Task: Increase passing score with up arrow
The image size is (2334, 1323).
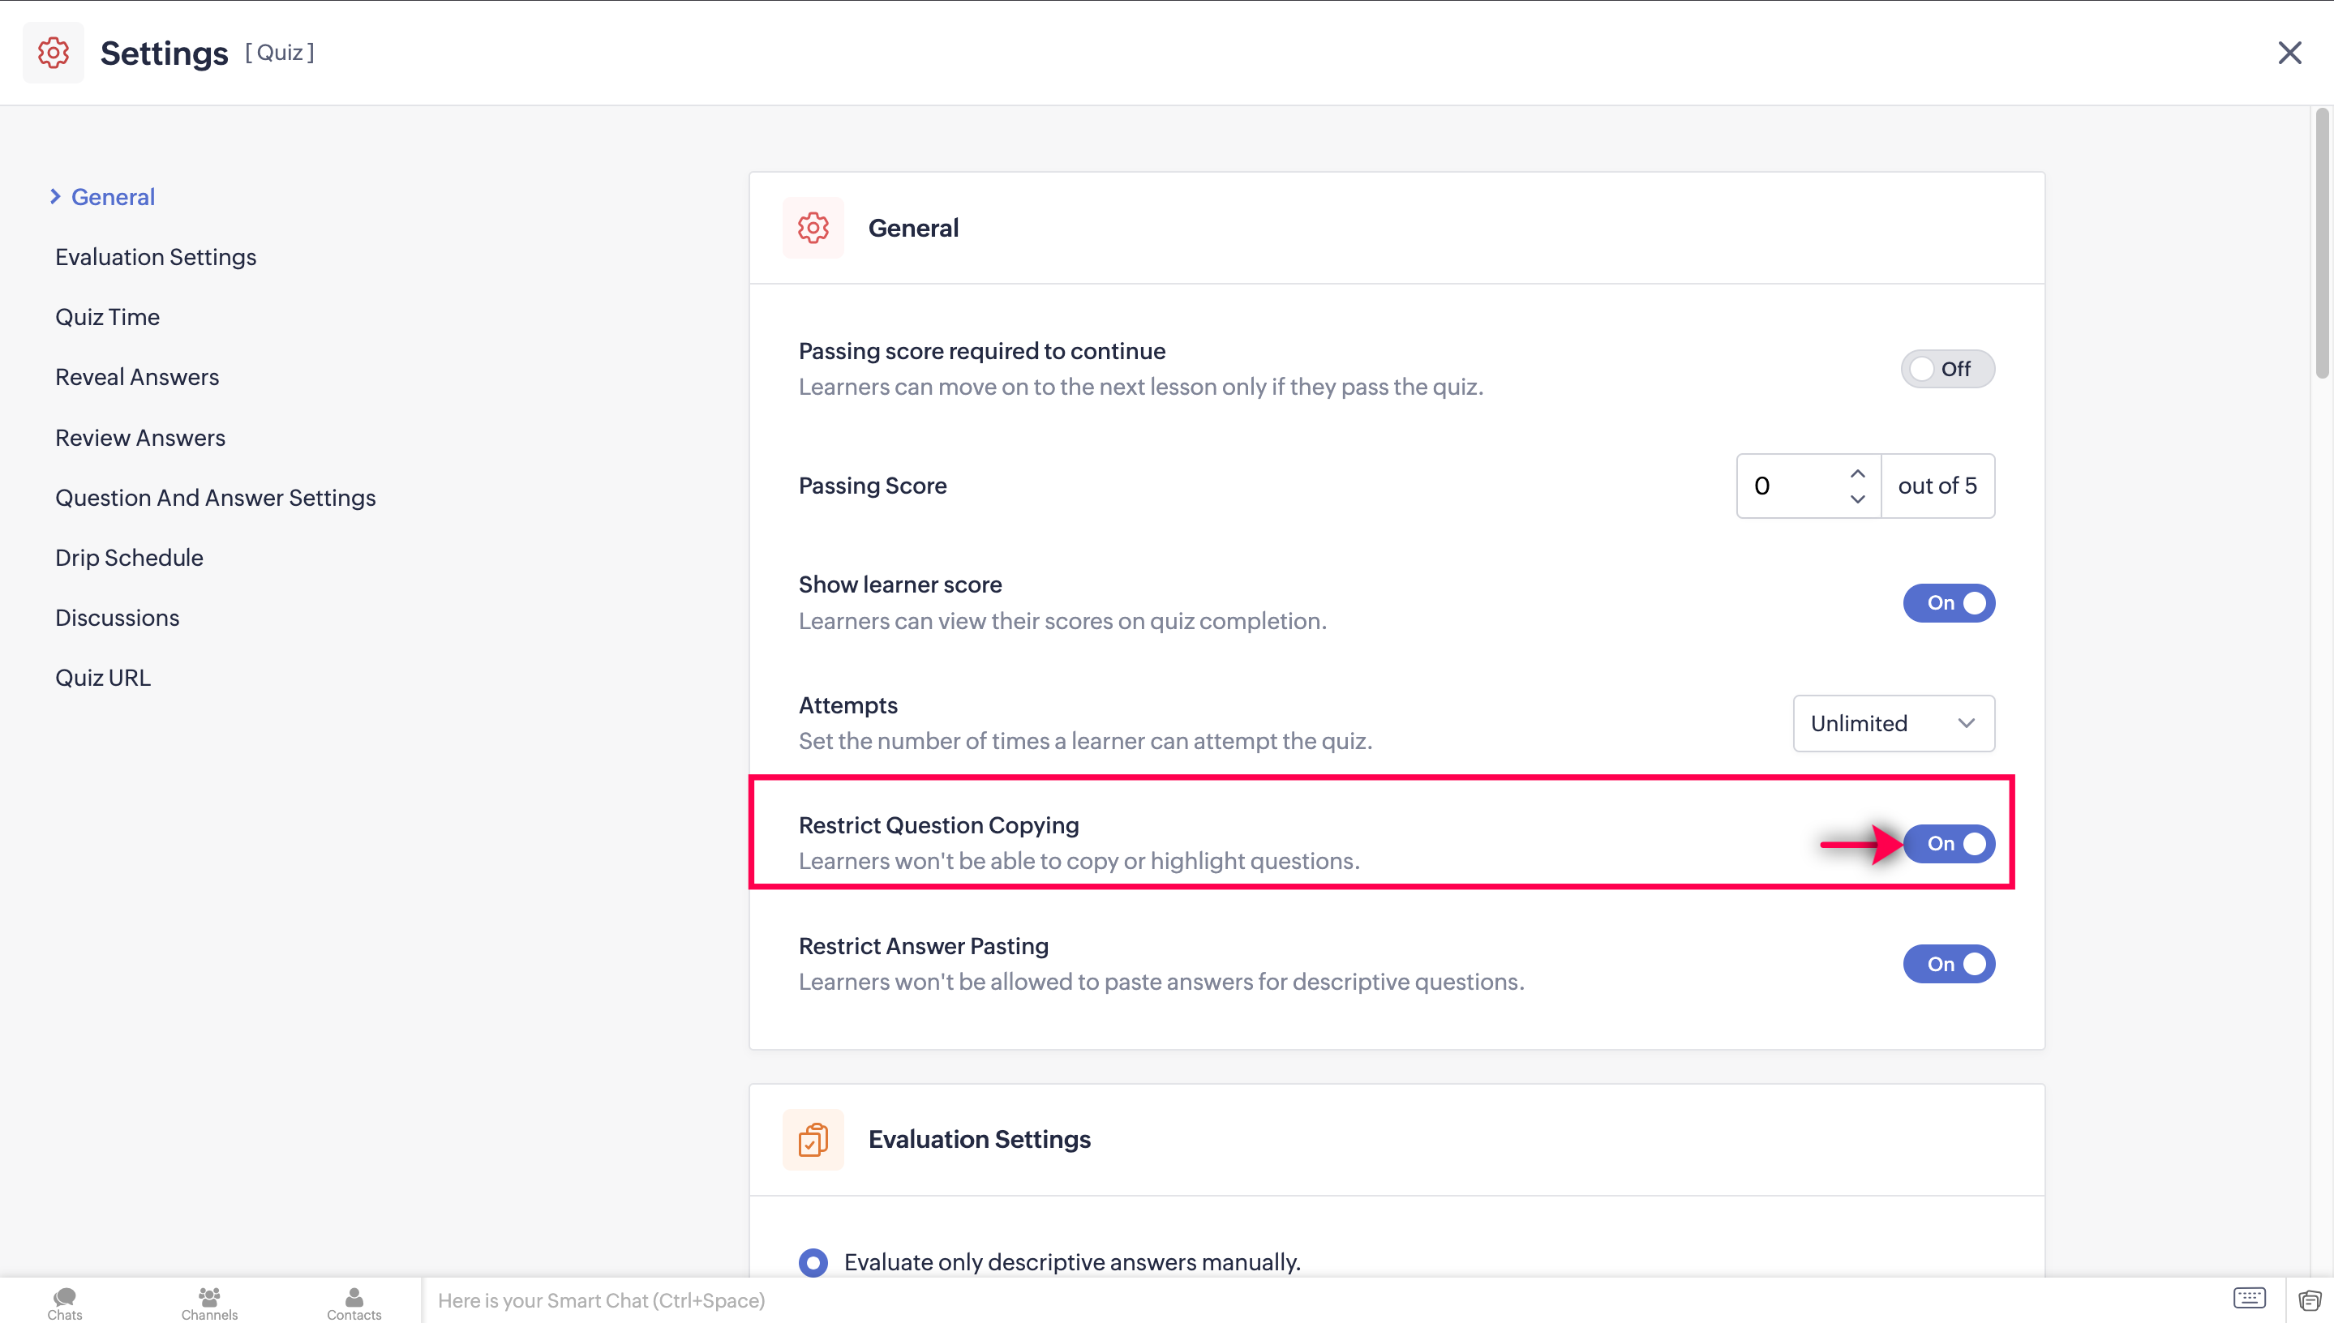Action: pos(1857,473)
